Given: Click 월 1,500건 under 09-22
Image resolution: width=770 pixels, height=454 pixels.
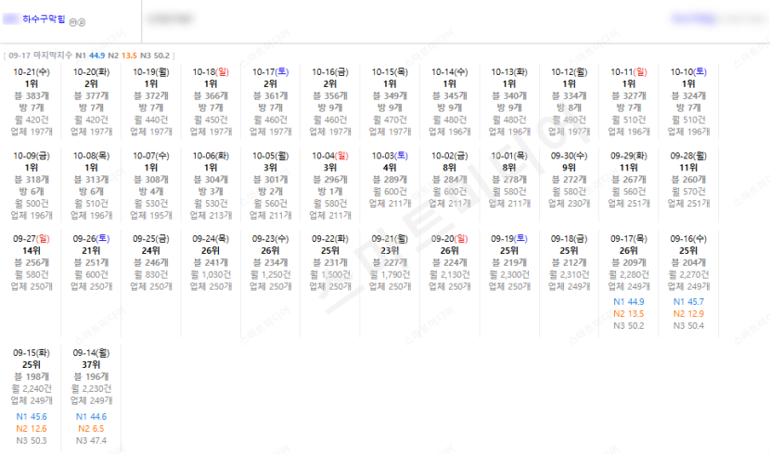Looking at the screenshot, I should click(x=330, y=275).
